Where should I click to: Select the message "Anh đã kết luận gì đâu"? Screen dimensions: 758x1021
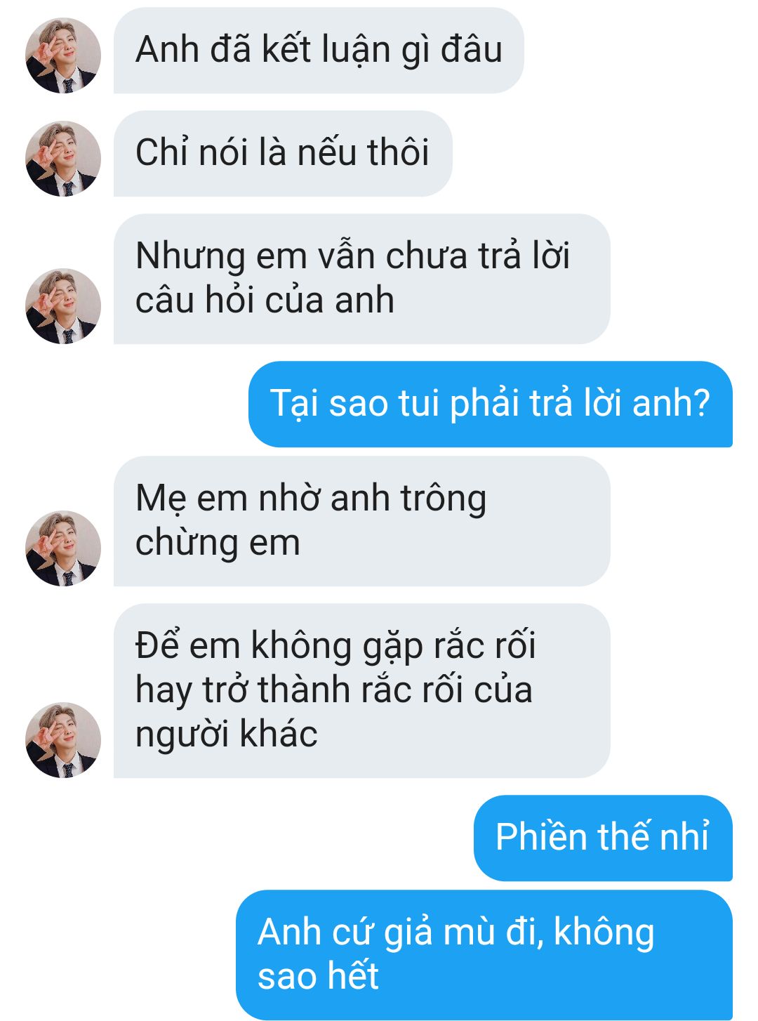tap(319, 51)
